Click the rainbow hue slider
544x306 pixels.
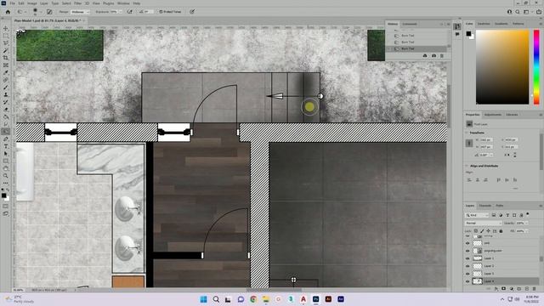(536, 67)
